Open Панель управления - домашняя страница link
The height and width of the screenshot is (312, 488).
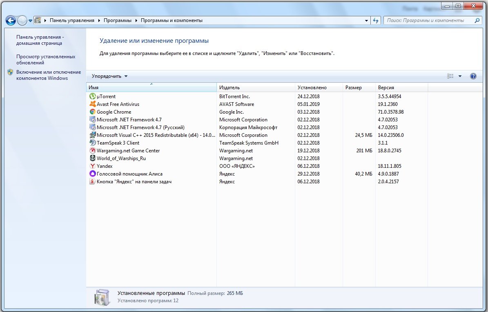coord(40,40)
